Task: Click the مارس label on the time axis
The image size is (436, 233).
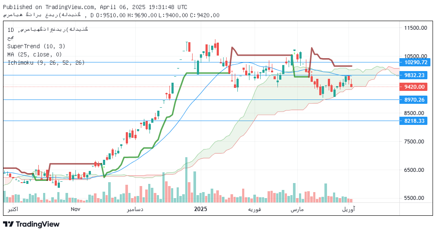Action: [x=297, y=209]
